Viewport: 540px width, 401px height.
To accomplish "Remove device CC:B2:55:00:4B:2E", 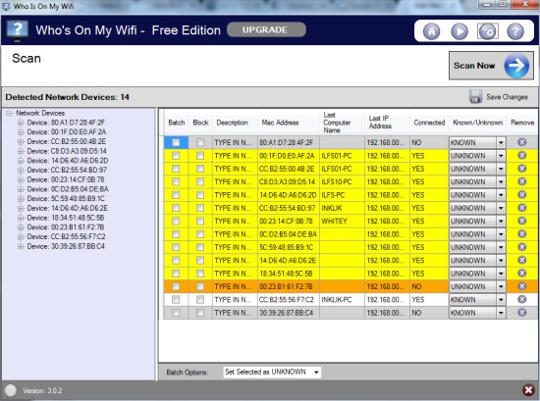I will 521,169.
